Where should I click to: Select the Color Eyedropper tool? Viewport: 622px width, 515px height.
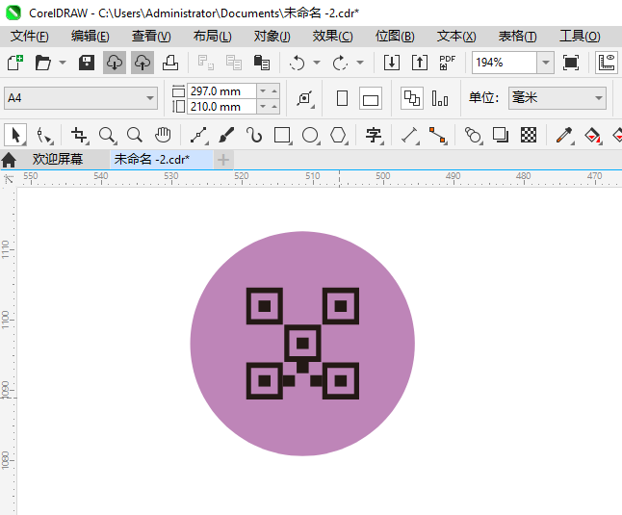(564, 135)
